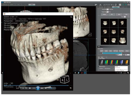Click the Clip button next to Preview
The width and height of the screenshot is (131, 95).
[112, 14]
